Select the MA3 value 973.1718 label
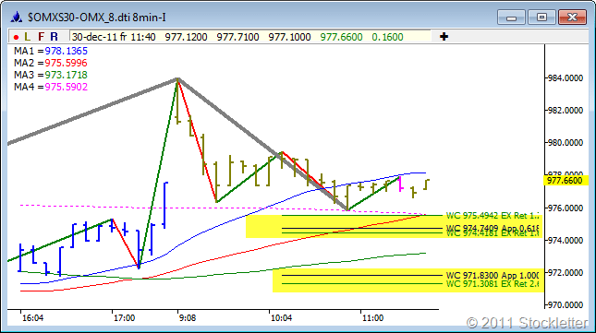596x333 pixels. pyautogui.click(x=67, y=75)
